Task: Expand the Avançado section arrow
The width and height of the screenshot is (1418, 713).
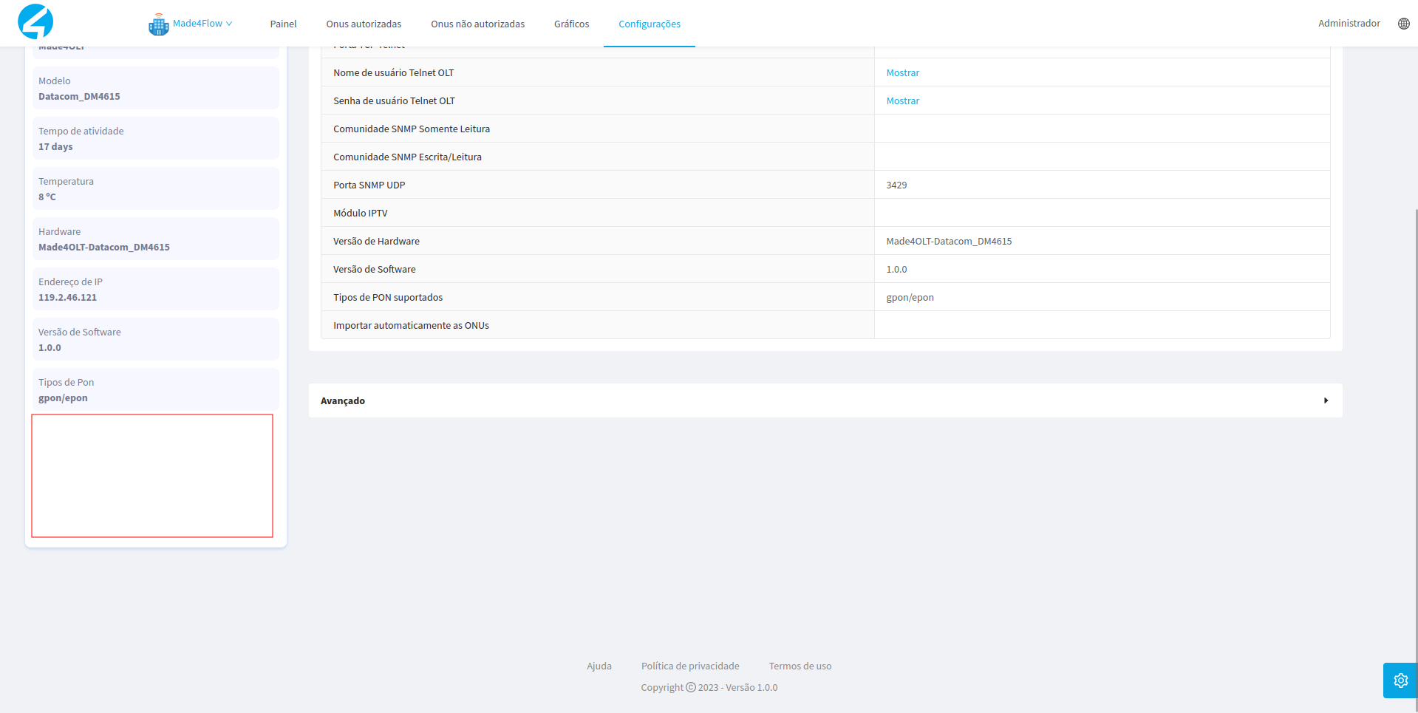Action: click(1326, 400)
